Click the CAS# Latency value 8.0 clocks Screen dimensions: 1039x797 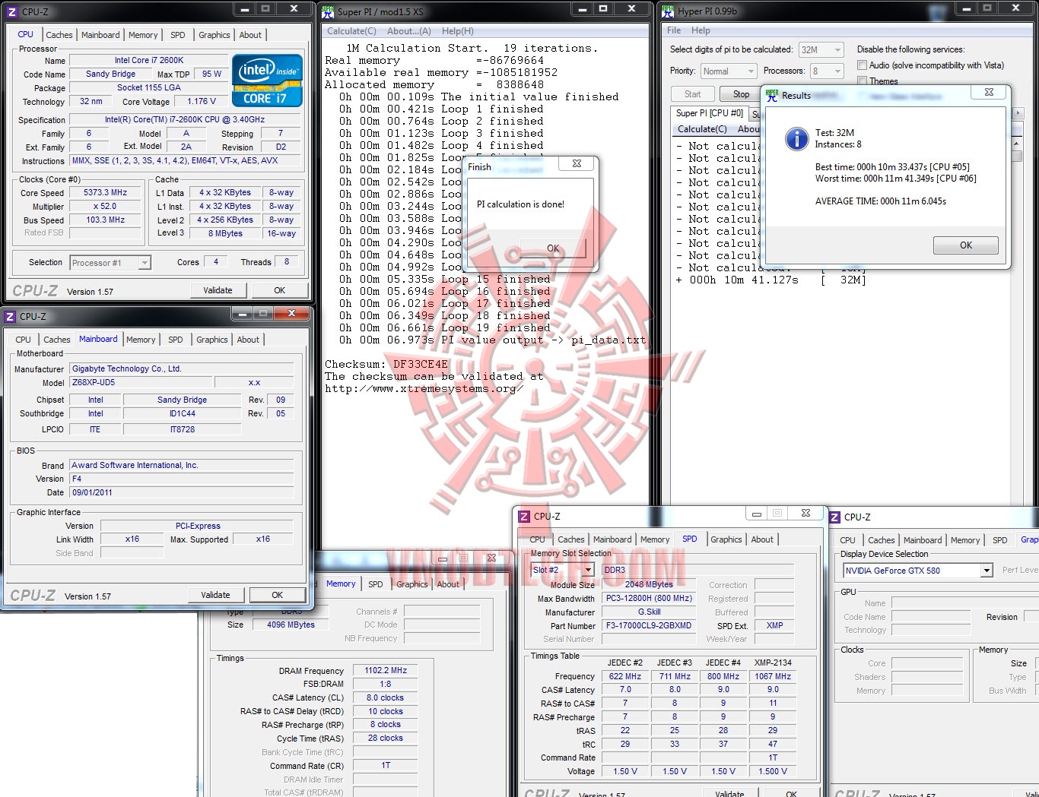[386, 698]
